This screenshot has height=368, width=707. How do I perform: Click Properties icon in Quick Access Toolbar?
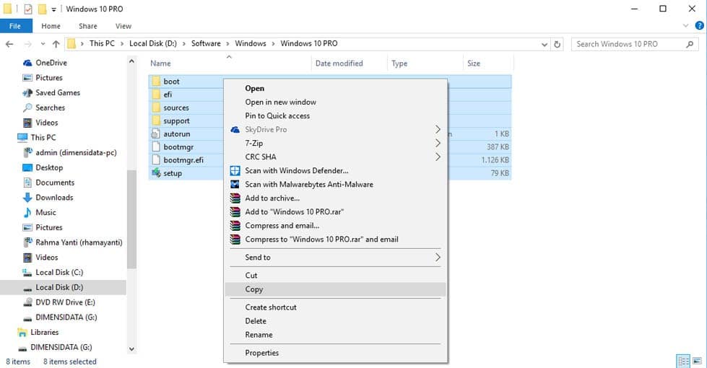[x=28, y=9]
